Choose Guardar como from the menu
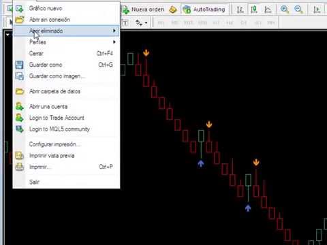327x245 pixels. click(66, 65)
